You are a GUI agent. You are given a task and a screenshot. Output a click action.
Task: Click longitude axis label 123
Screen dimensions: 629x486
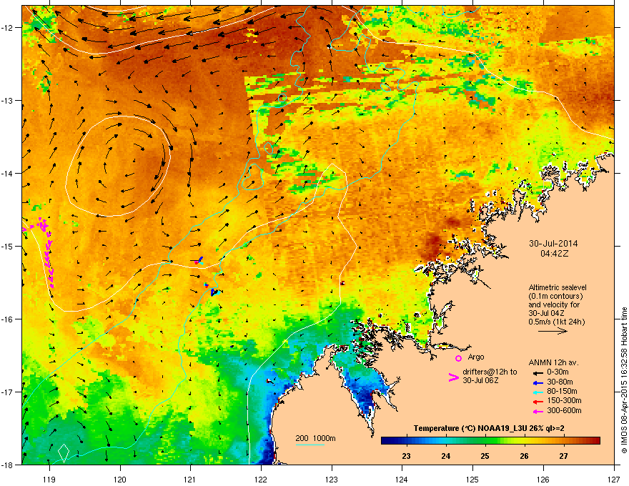click(332, 479)
